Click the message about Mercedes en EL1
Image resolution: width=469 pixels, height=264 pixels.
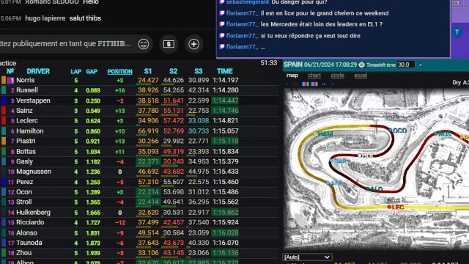322,24
